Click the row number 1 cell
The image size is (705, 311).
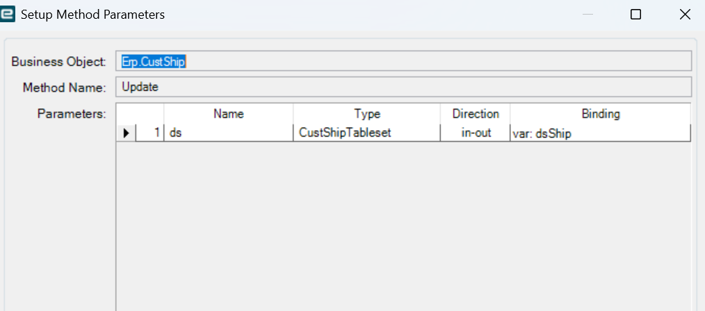tap(149, 133)
